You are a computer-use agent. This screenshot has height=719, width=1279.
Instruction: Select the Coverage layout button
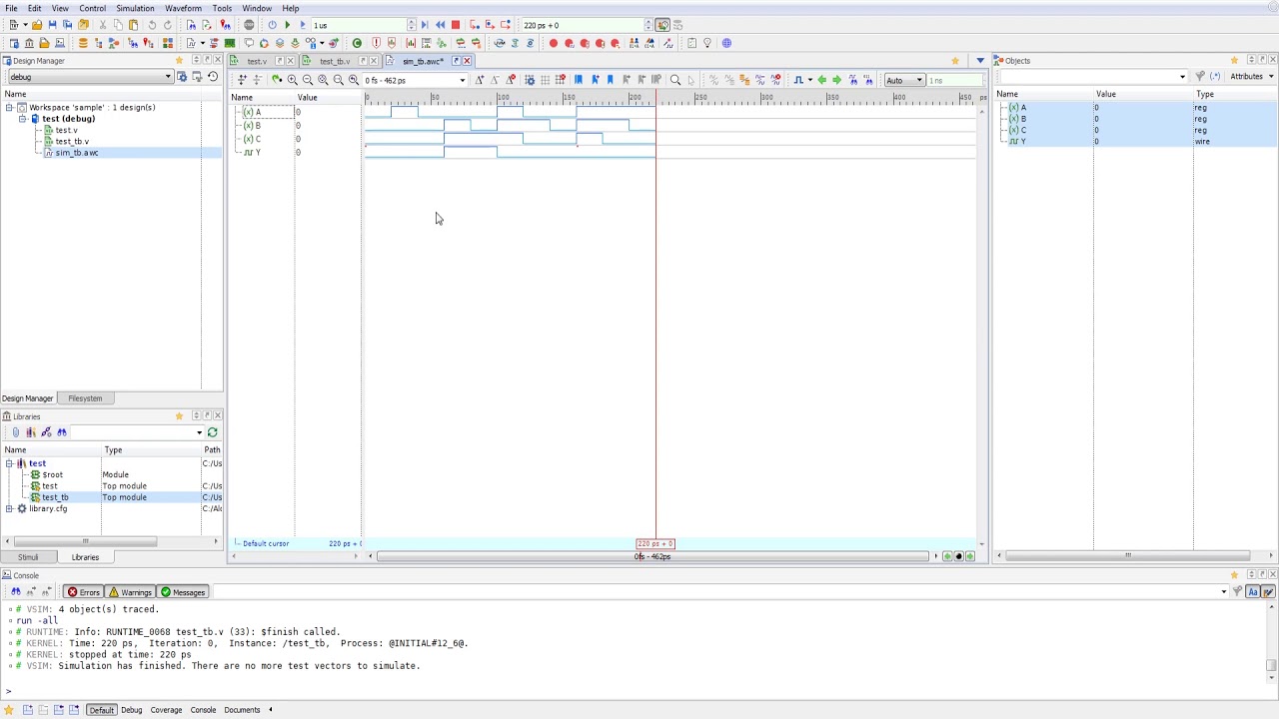[x=166, y=710]
